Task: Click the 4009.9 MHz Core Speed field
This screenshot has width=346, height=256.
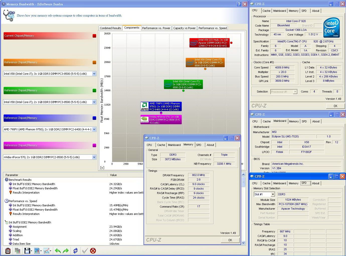Action: 282,67
